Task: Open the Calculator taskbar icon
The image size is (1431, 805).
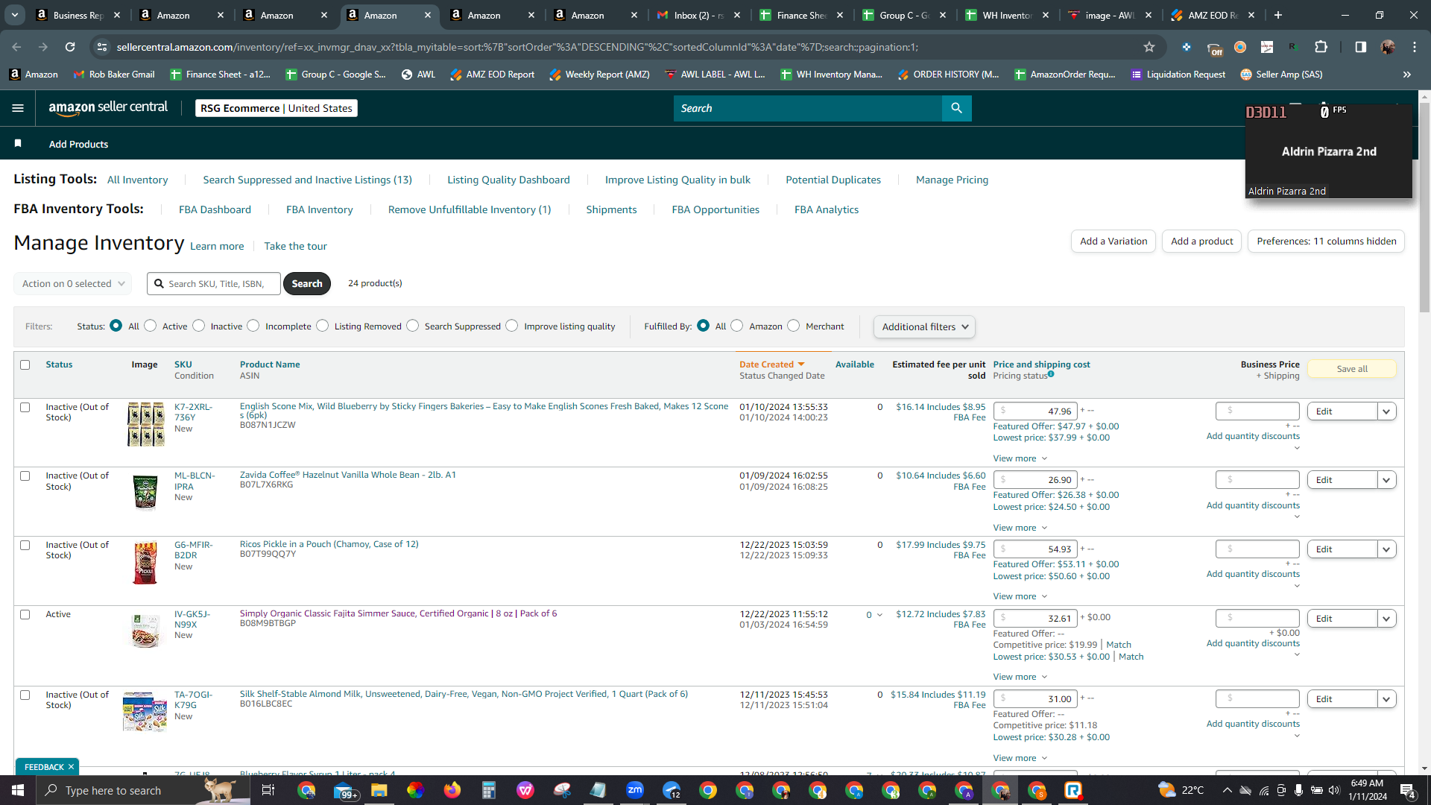Action: [x=488, y=790]
